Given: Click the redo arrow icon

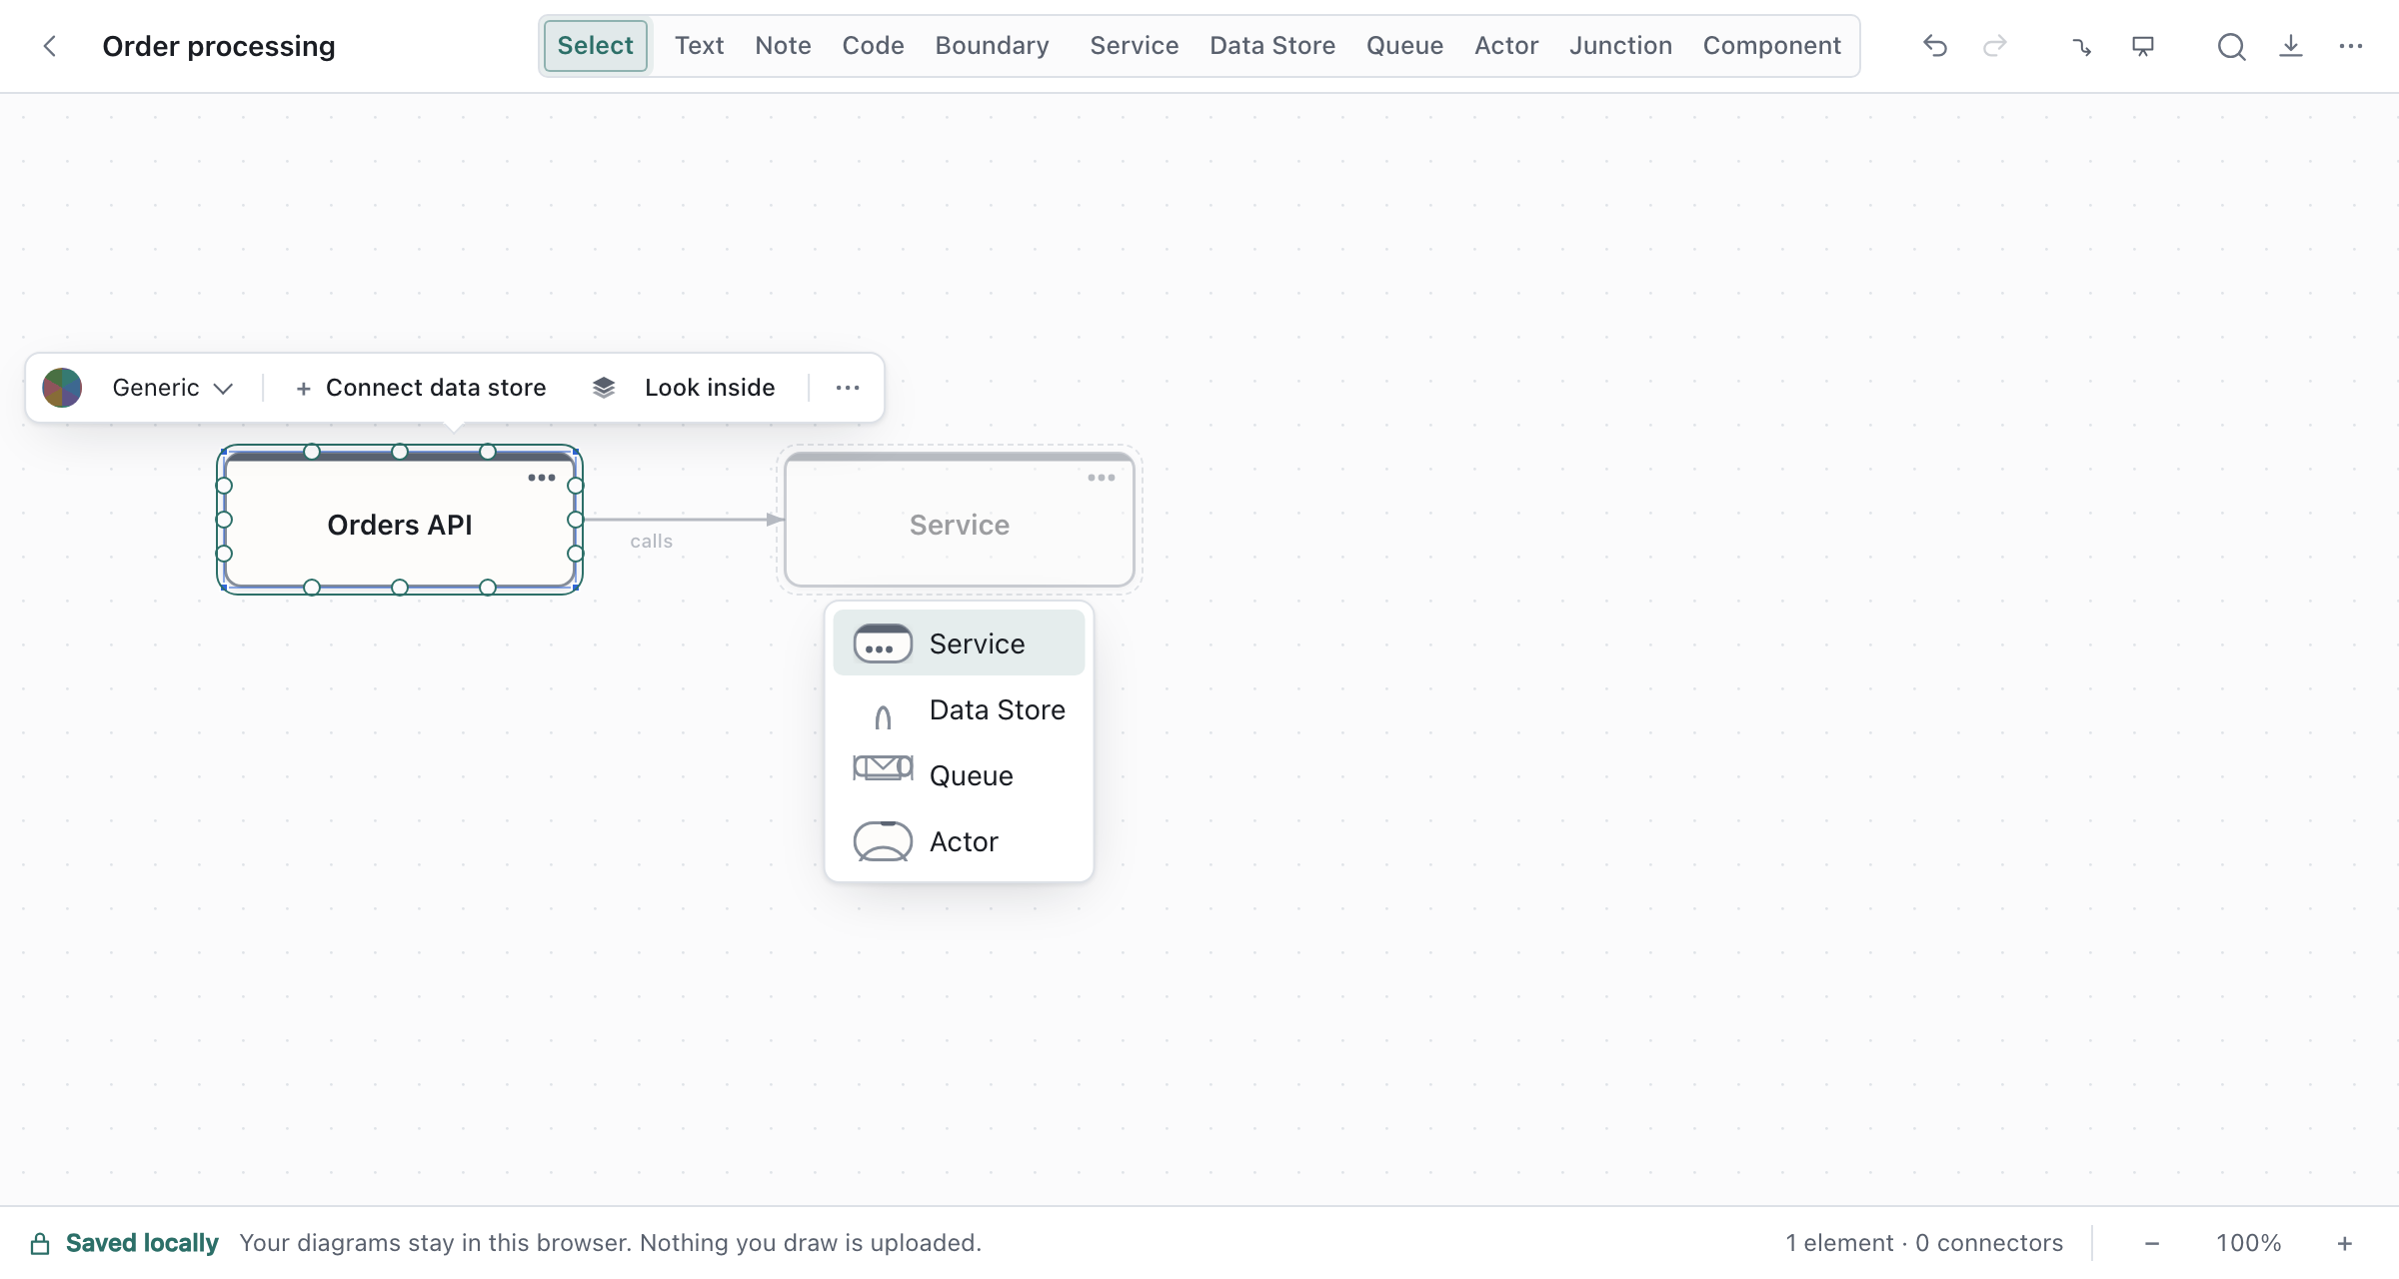Looking at the screenshot, I should point(1995,46).
